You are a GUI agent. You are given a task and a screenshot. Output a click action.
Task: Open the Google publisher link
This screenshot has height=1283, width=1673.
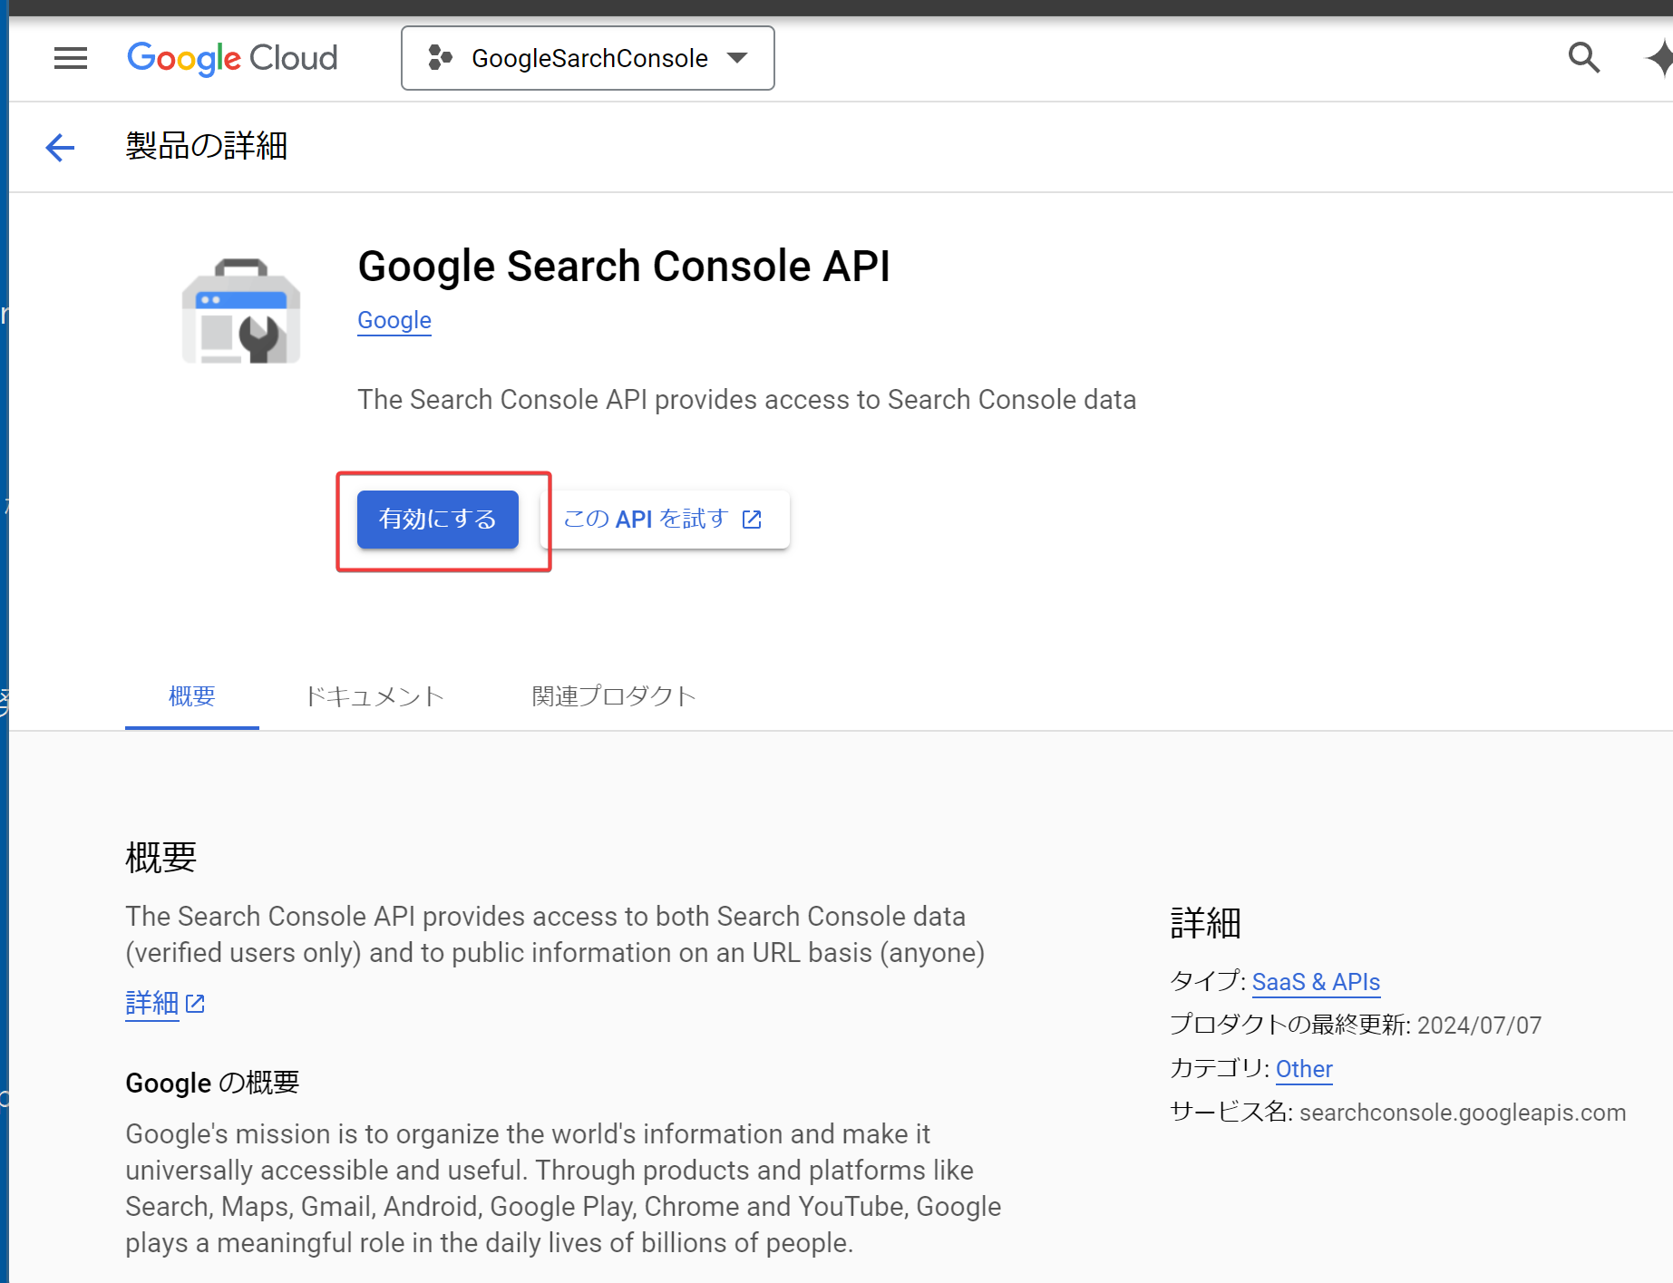(x=394, y=320)
